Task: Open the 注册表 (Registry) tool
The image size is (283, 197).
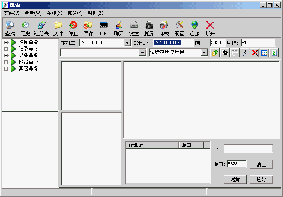Action: tap(41, 28)
